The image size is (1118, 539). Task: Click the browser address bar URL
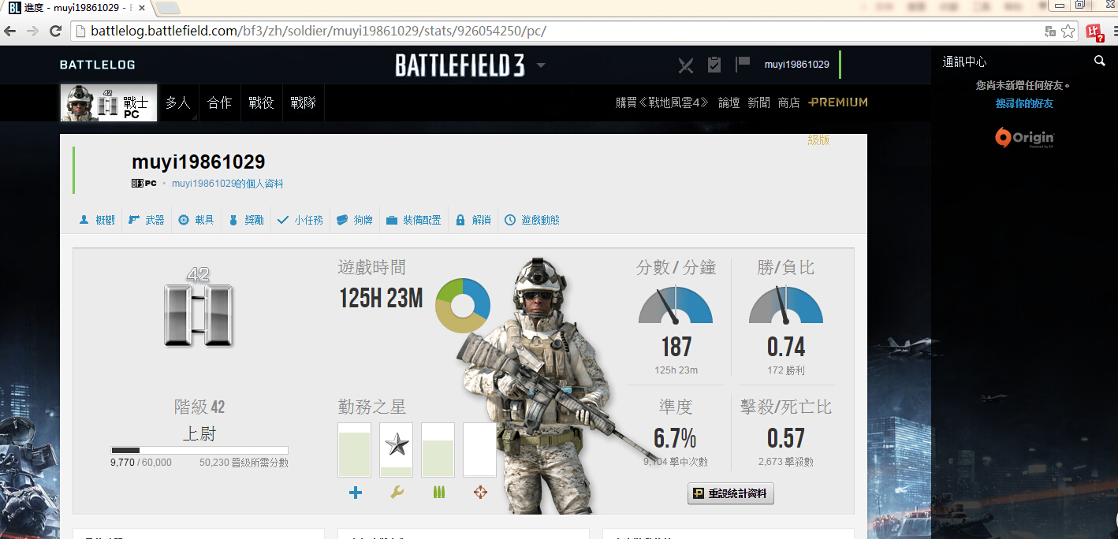(x=318, y=32)
